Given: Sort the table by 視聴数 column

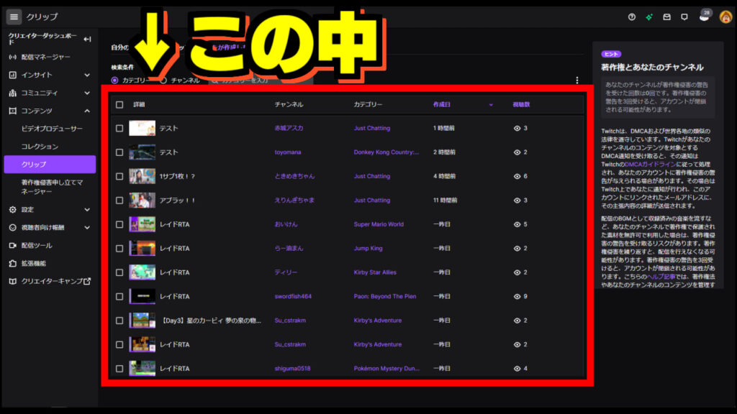Looking at the screenshot, I should (521, 105).
